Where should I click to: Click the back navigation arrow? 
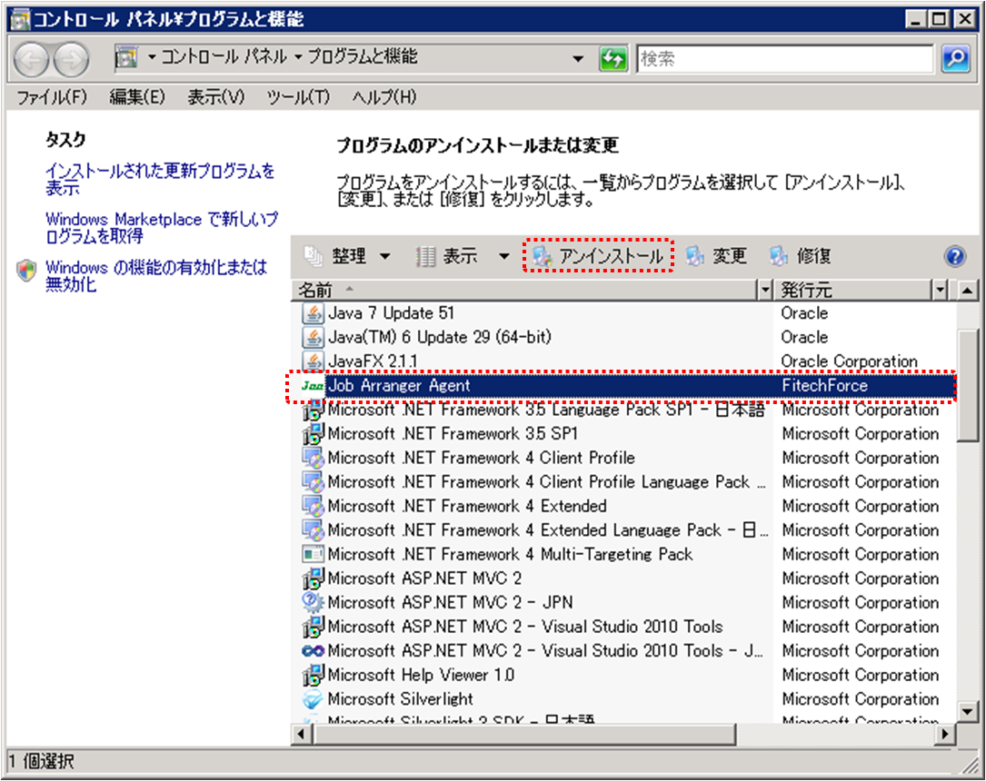(x=30, y=59)
